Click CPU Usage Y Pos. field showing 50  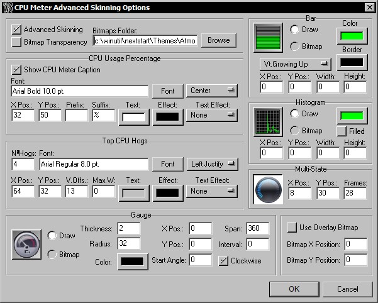tap(50, 115)
